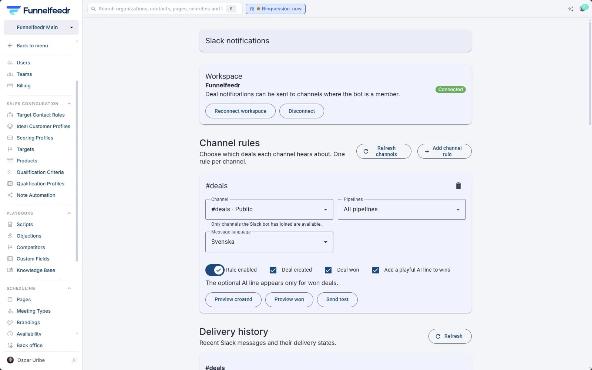Click Add channel rule button

(444, 151)
